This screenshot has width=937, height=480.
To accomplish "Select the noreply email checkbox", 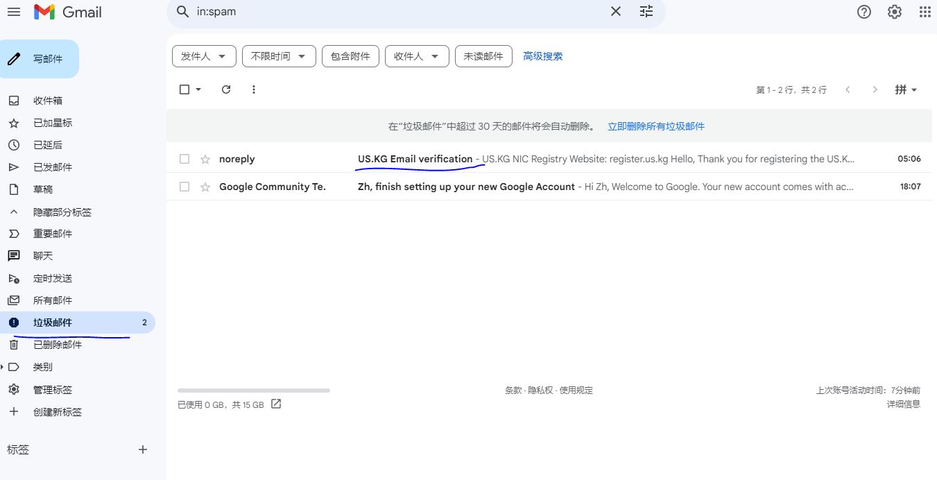I will (184, 159).
